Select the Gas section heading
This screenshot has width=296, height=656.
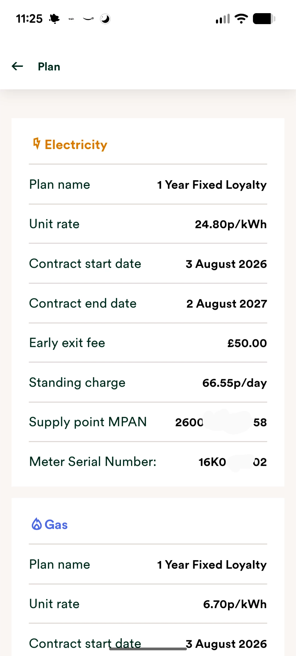[x=56, y=524]
